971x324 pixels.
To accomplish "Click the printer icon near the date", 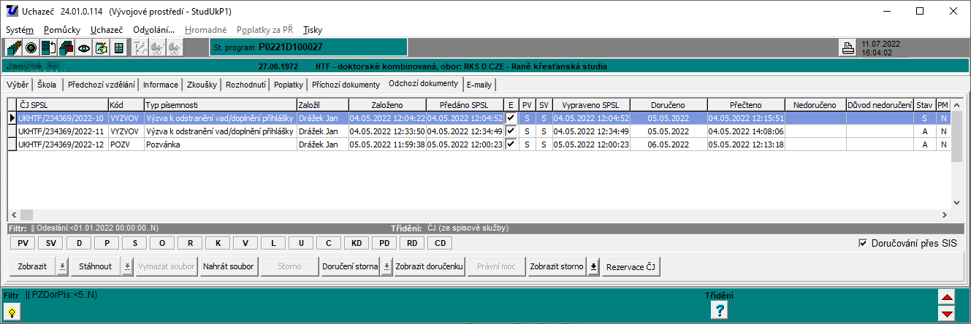I will click(848, 49).
